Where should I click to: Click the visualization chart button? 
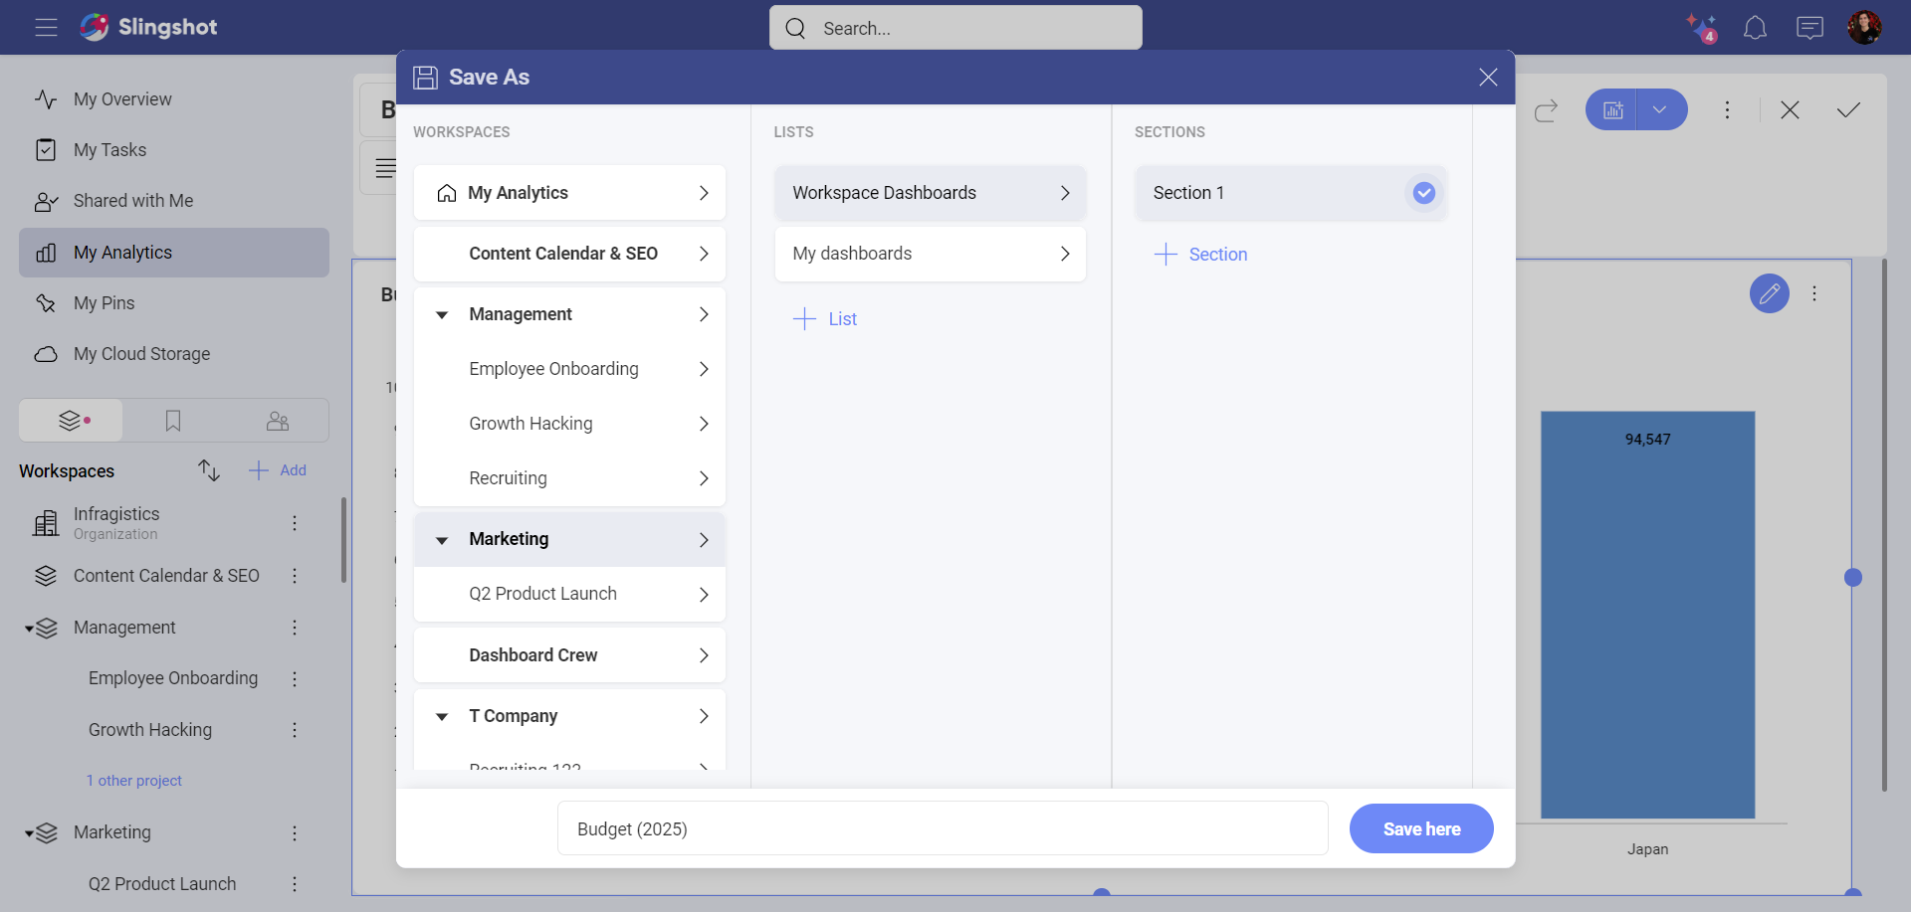point(1612,109)
